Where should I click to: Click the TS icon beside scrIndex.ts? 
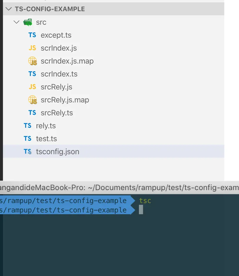point(32,74)
